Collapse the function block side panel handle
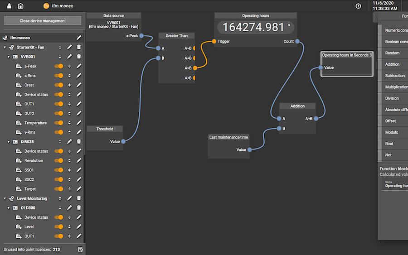Screen dimensions: 408x255 pyautogui.click(x=375, y=18)
